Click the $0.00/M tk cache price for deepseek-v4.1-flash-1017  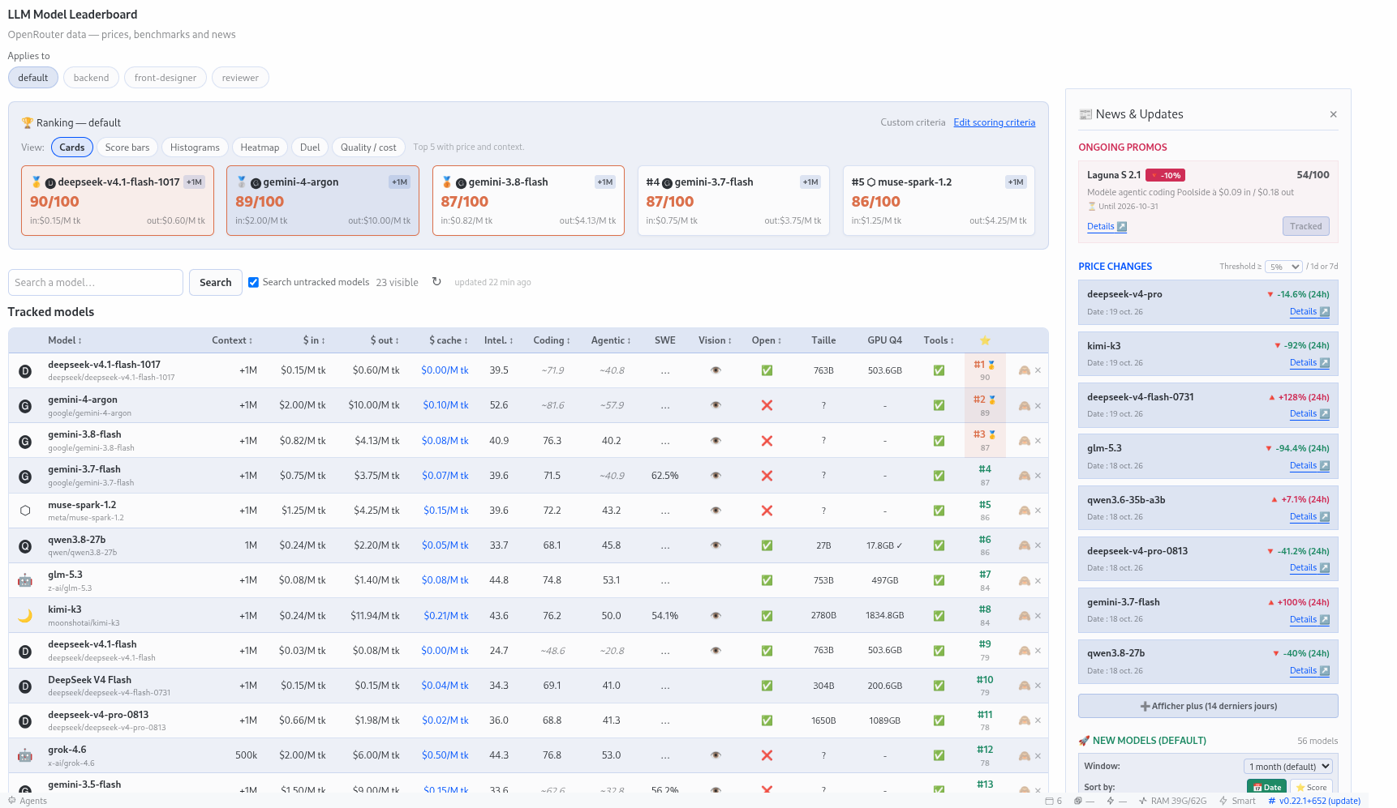445,370
